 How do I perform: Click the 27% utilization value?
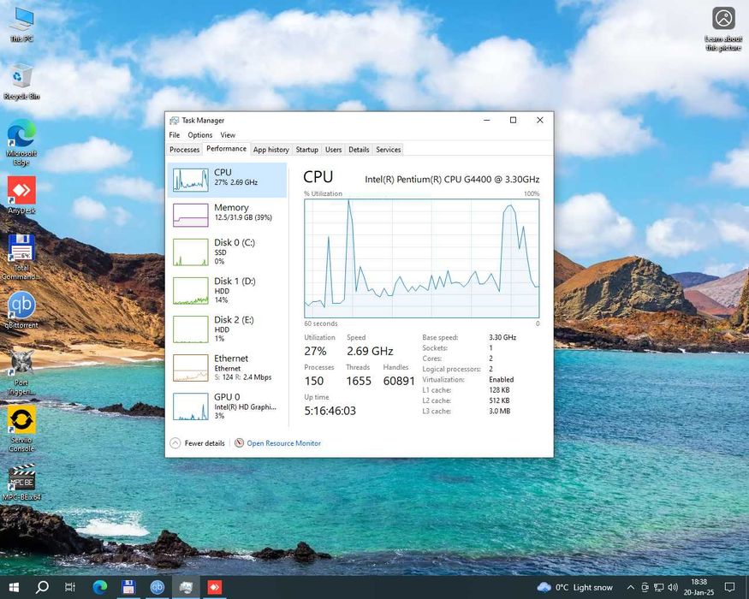click(x=315, y=351)
